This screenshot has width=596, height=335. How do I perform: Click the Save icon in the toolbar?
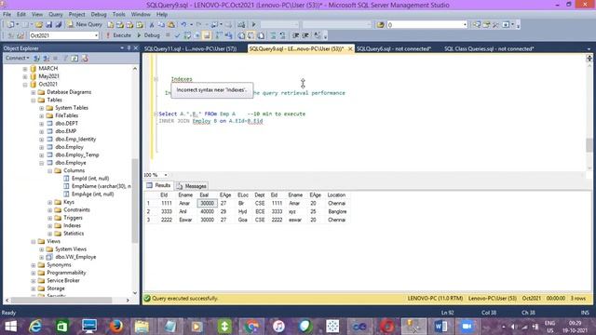click(x=48, y=25)
